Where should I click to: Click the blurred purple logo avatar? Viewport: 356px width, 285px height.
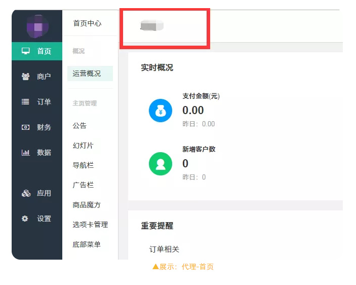(37, 26)
